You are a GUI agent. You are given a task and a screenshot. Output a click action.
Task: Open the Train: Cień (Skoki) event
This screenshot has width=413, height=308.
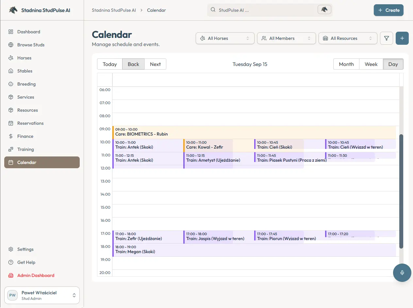(x=289, y=144)
